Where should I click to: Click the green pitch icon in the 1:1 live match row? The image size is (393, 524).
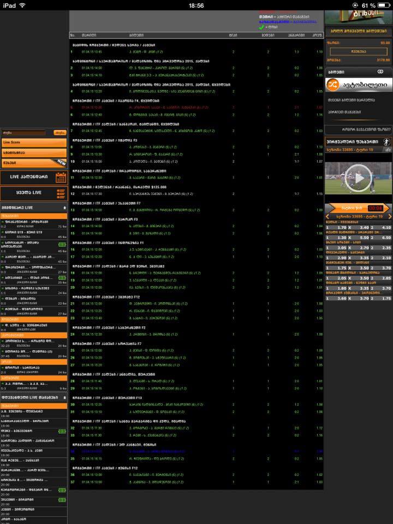coord(62,245)
